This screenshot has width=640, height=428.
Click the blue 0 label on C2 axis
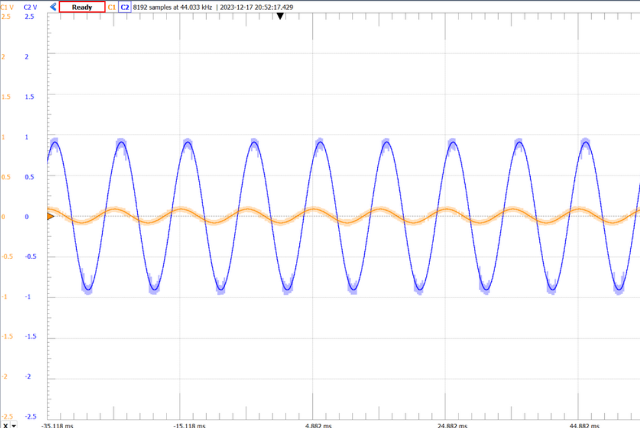pos(27,217)
